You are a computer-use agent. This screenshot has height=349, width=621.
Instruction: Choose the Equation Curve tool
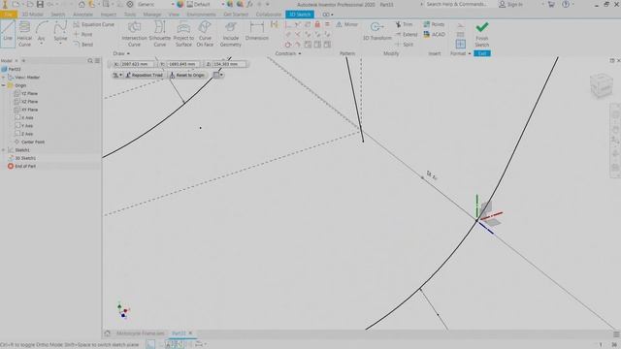[x=94, y=24]
